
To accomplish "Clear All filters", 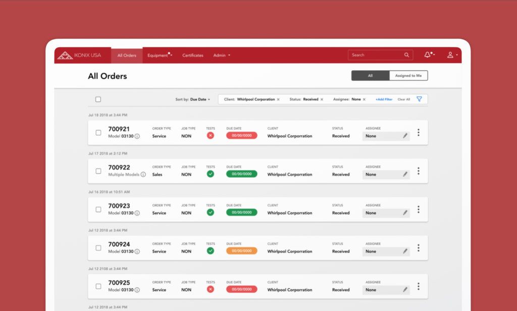I will pos(403,99).
